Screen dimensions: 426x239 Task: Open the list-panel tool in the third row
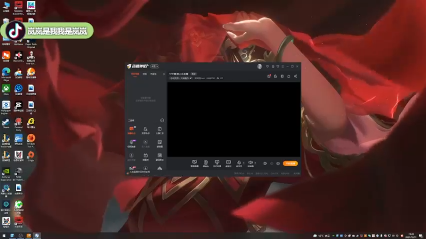coord(159,157)
